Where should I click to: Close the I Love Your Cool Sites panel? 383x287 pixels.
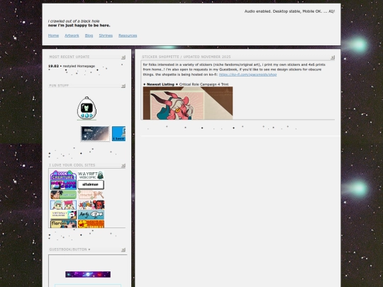(123, 166)
